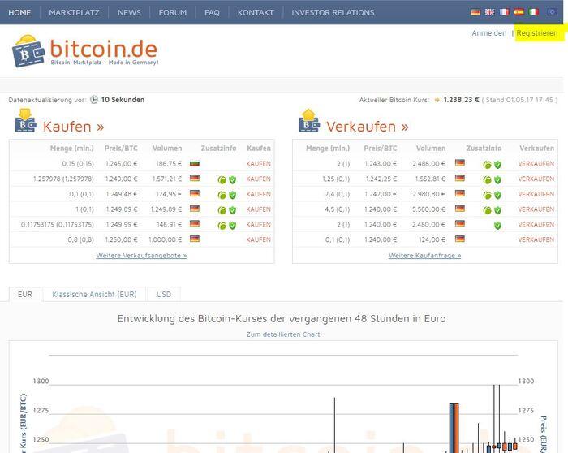The height and width of the screenshot is (453, 568).
Task: Switch language to Italian flag
Action: point(533,12)
